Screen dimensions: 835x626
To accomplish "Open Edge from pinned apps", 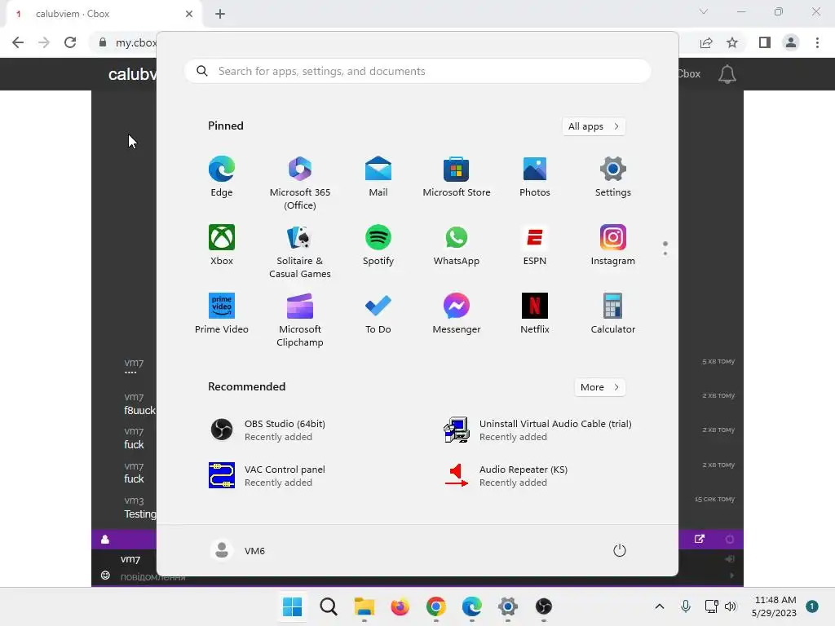I will point(222,177).
